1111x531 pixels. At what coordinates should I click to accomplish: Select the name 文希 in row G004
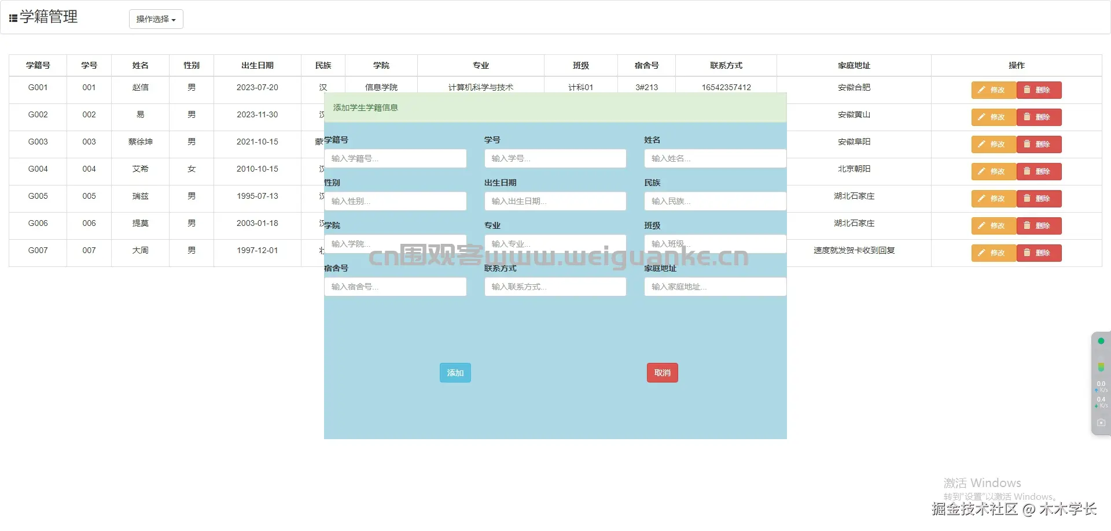pos(141,169)
